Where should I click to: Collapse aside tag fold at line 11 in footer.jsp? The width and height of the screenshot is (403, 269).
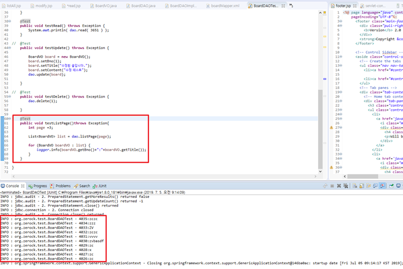pyautogui.click(x=341, y=57)
